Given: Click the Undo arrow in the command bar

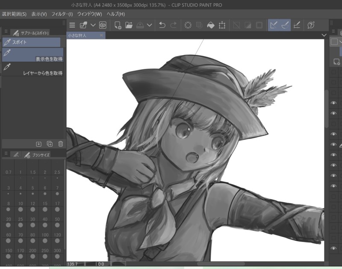Looking at the screenshot, I should pyautogui.click(x=162, y=25).
